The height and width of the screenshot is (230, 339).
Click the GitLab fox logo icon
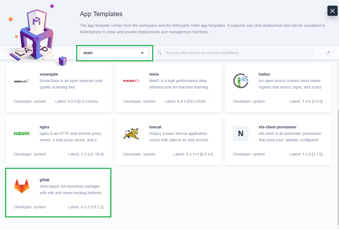[21, 186]
